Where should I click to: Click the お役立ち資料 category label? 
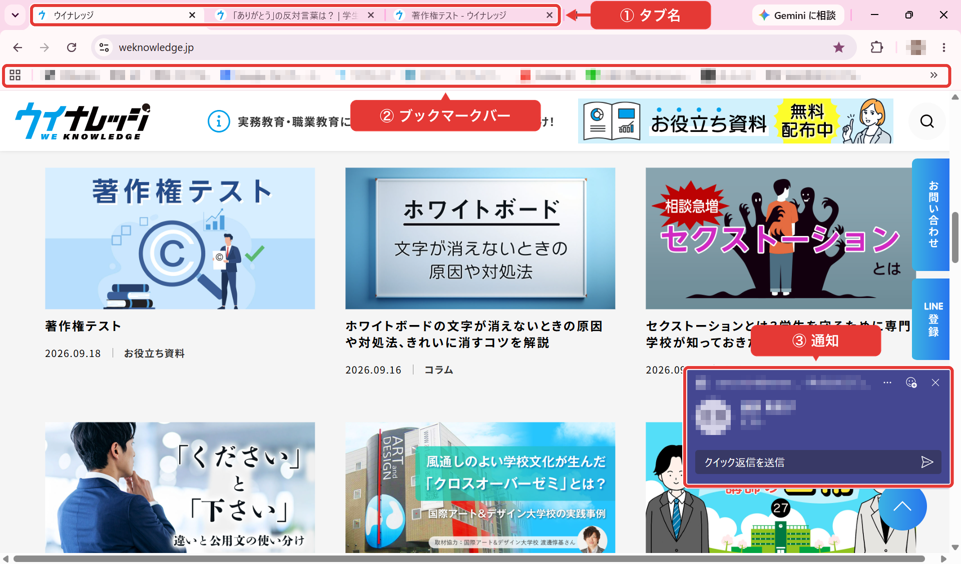click(x=154, y=353)
